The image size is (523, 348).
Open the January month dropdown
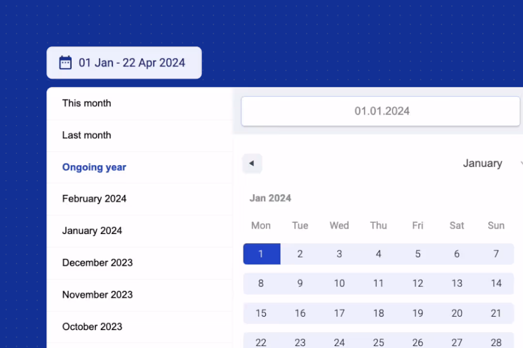click(483, 163)
